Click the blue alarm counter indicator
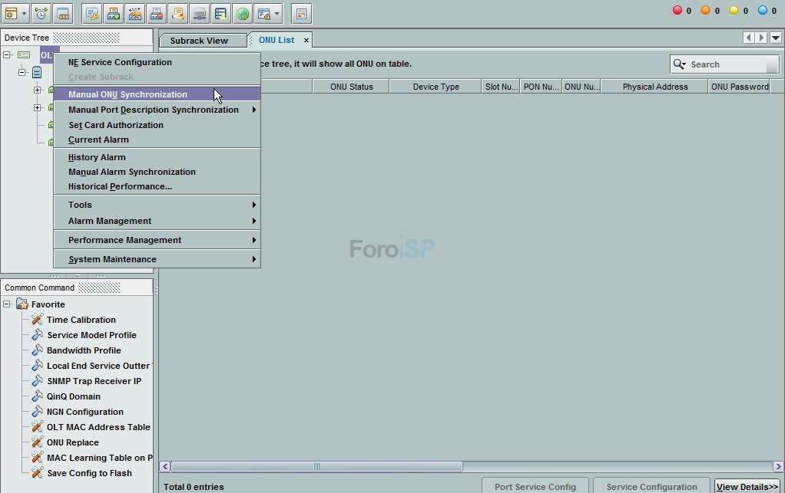785x493 pixels. click(x=763, y=10)
